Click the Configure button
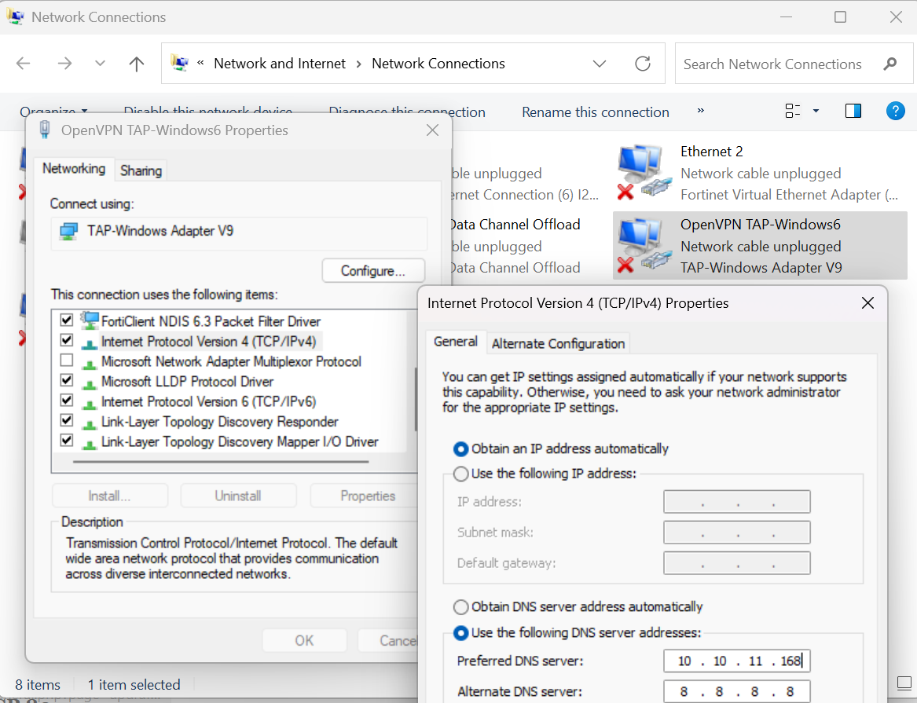This screenshot has width=917, height=703. [373, 270]
